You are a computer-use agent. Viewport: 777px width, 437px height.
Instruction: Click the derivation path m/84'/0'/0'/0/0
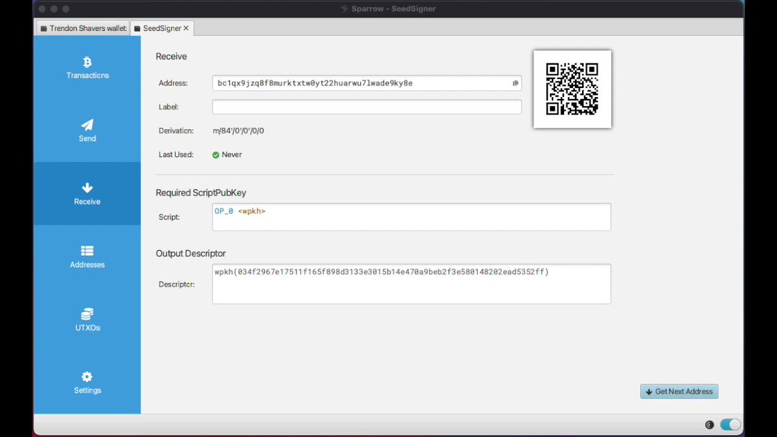[x=239, y=131]
